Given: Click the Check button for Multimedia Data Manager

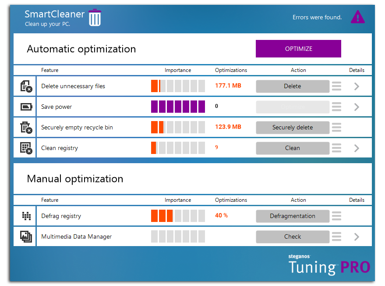Looking at the screenshot, I should click(x=293, y=236).
